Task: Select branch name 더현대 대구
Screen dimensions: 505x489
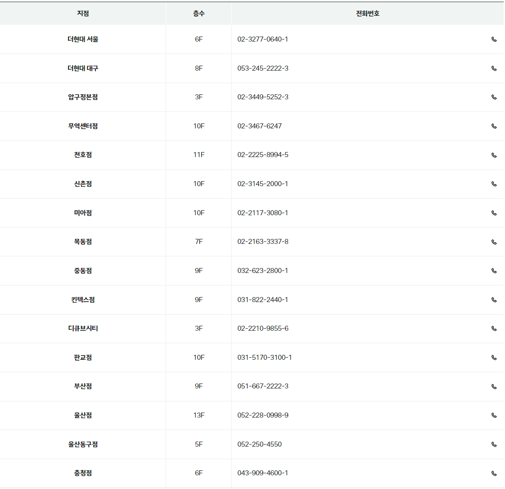Action: click(x=83, y=68)
